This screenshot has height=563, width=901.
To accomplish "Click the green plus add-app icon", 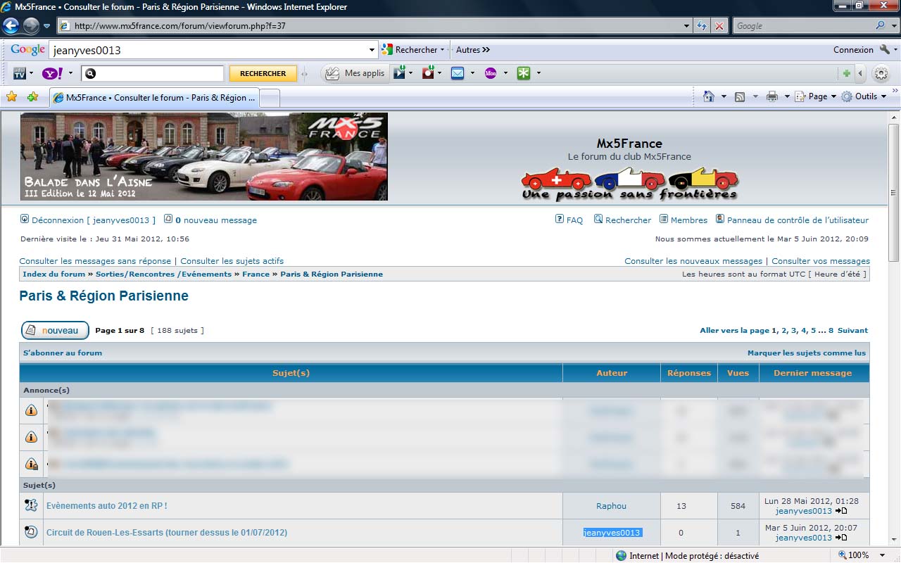I will [847, 73].
